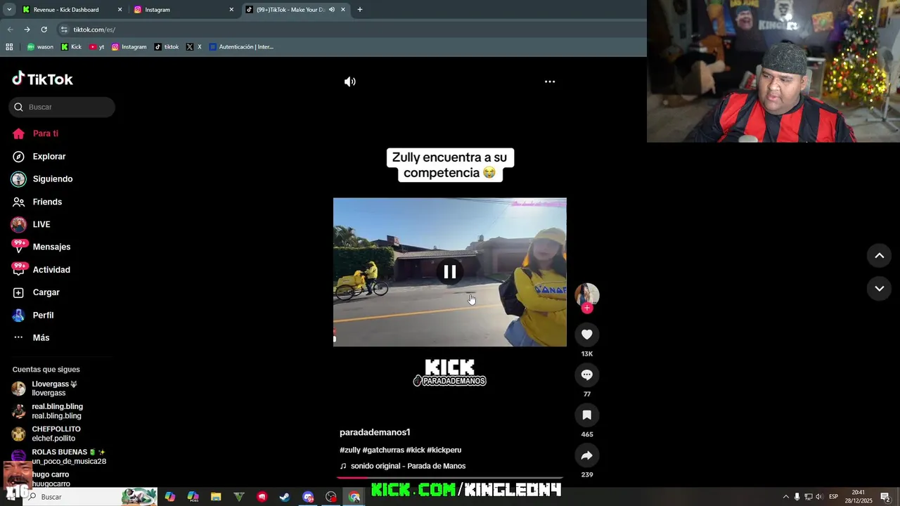Screen dimensions: 900x506
Task: Open the apps grid in bookmarks bar
Action: click(9, 47)
